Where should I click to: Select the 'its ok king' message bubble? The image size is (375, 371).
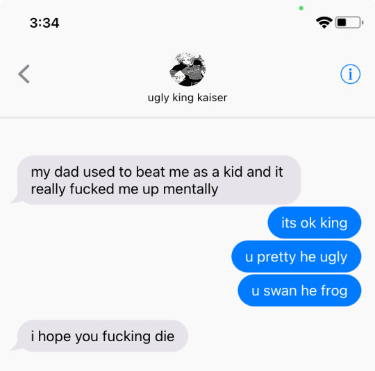click(315, 223)
